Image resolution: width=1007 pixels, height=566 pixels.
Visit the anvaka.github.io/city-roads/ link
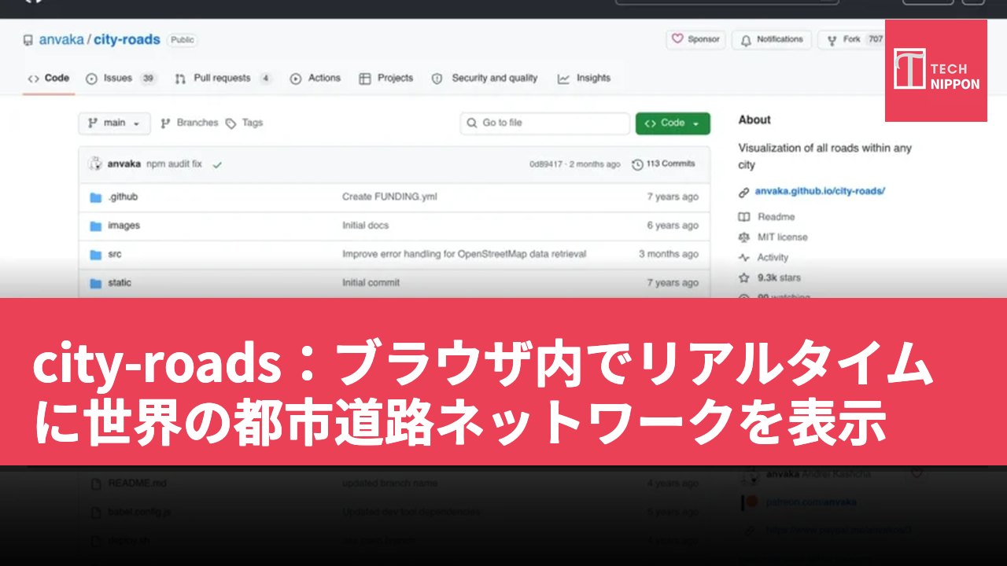click(820, 191)
